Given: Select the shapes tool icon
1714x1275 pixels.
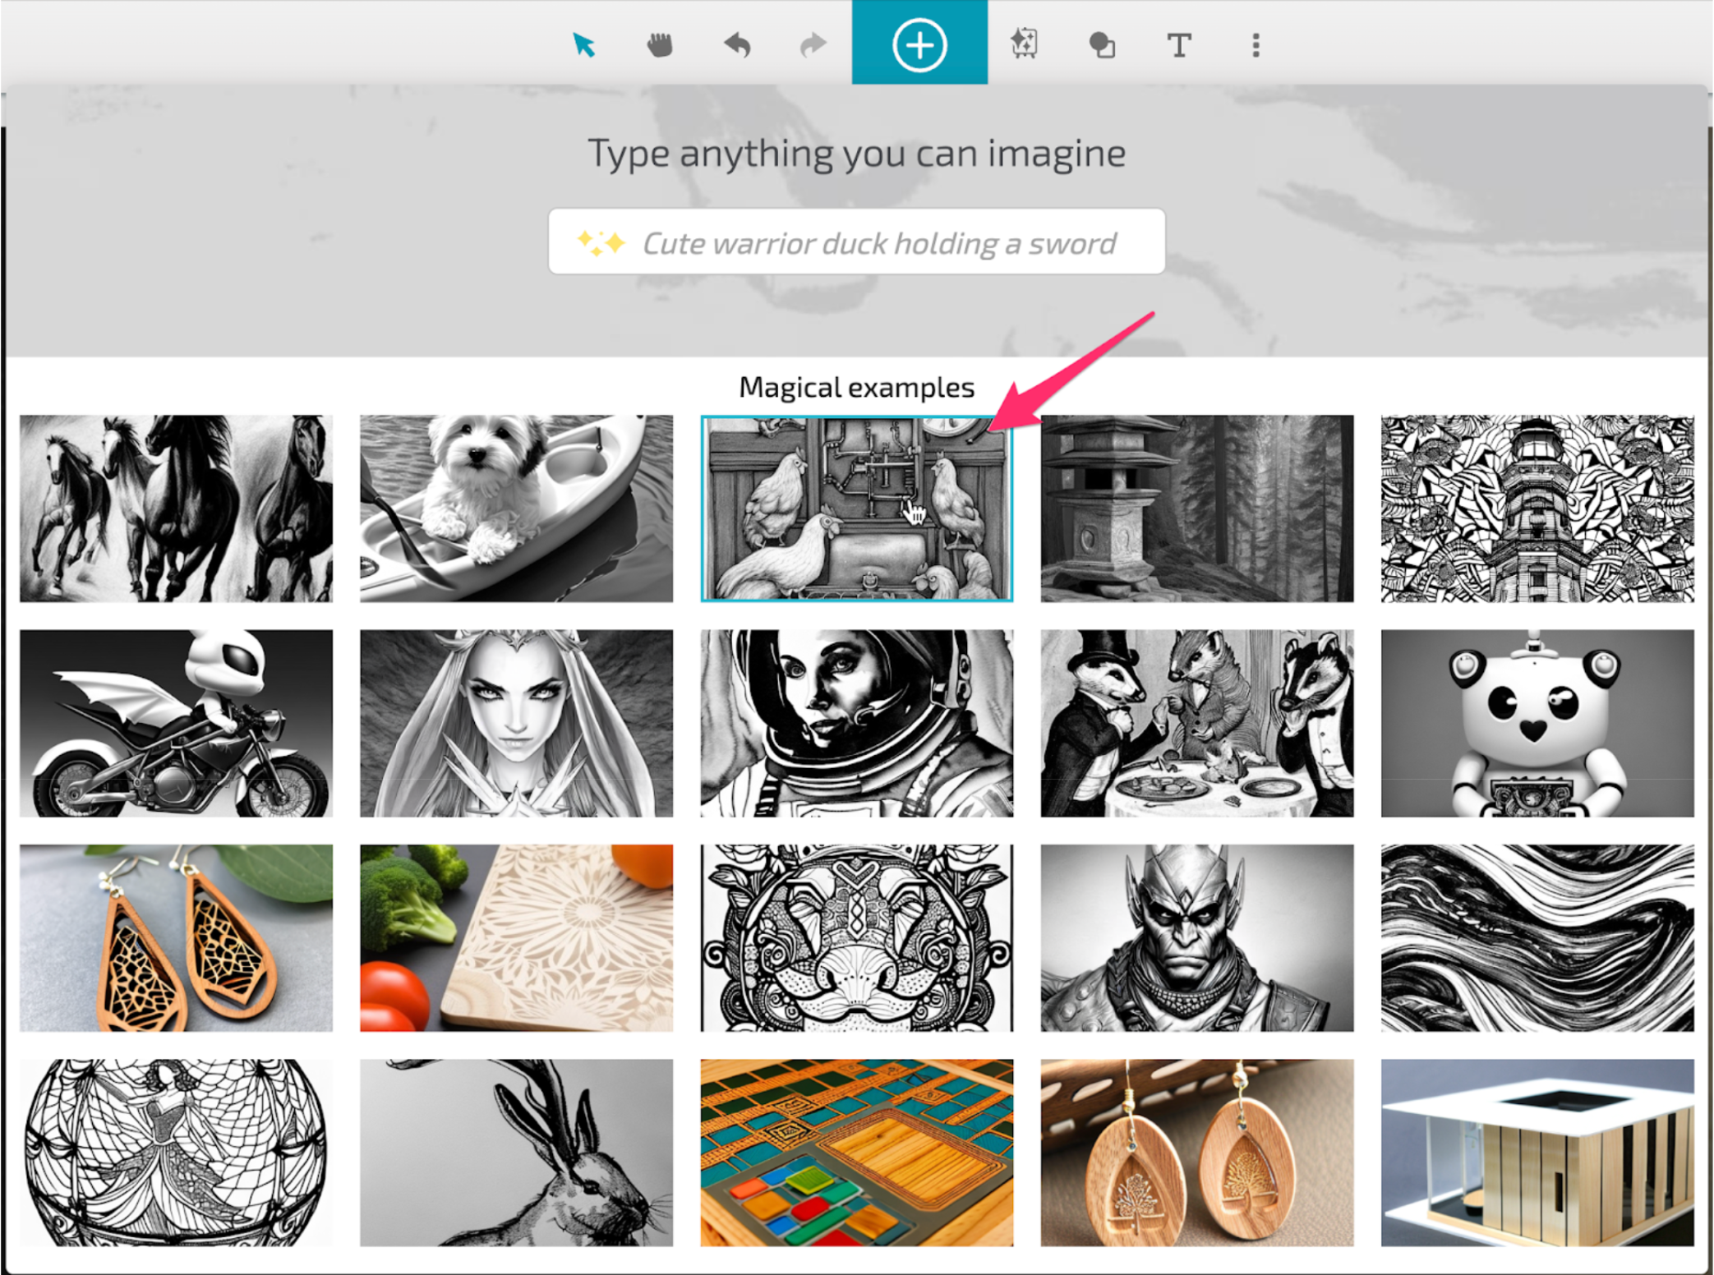Looking at the screenshot, I should tap(1101, 44).
